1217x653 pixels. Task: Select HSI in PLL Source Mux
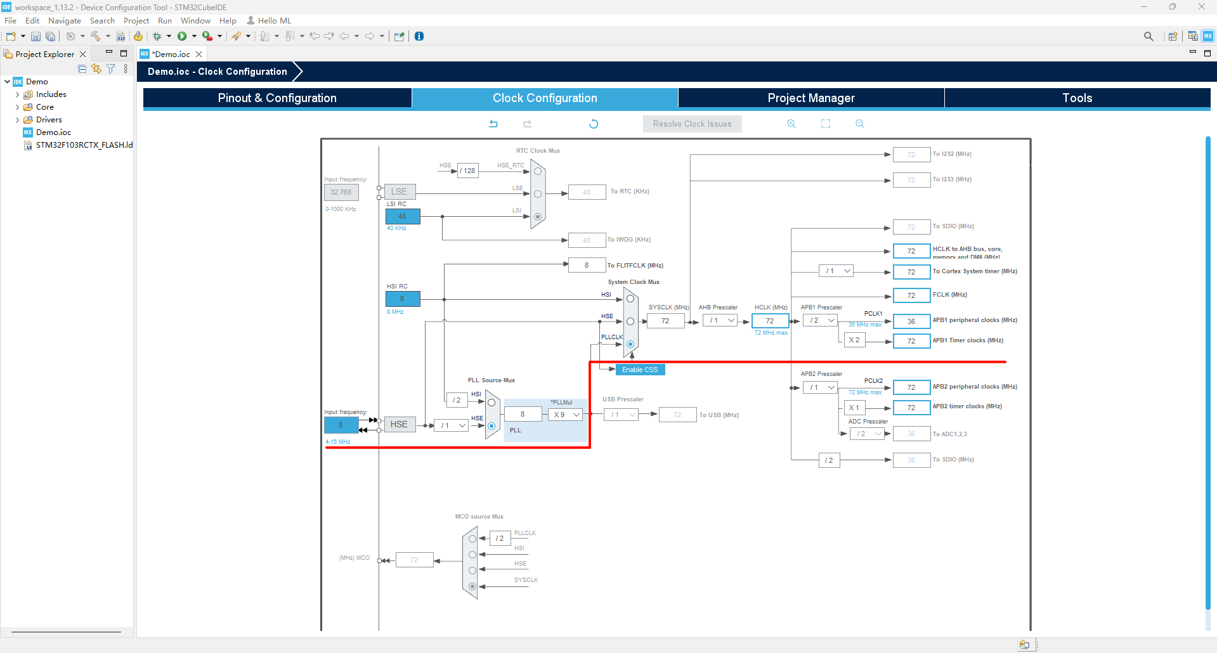coord(491,403)
